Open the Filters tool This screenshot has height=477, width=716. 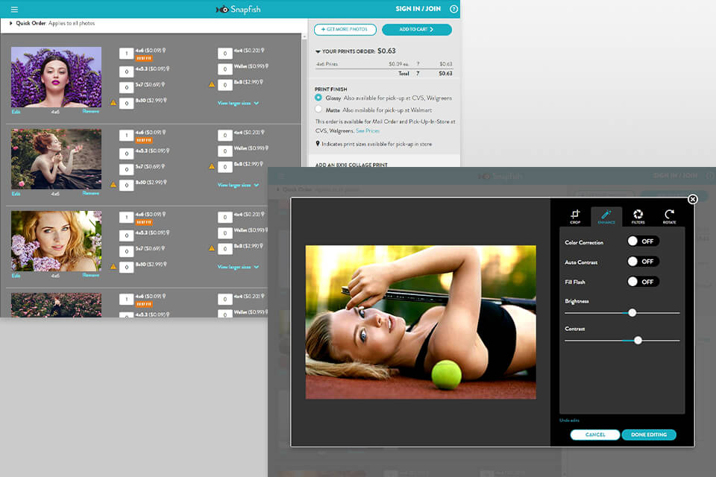638,216
